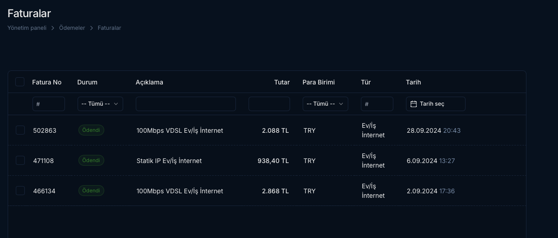Click Ödendi badge on invoice 502863
The image size is (558, 238).
pos(91,130)
